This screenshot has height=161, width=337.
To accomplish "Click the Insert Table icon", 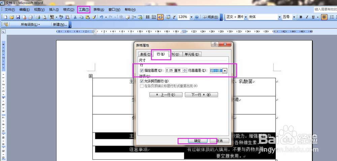I will [x=133, y=17].
